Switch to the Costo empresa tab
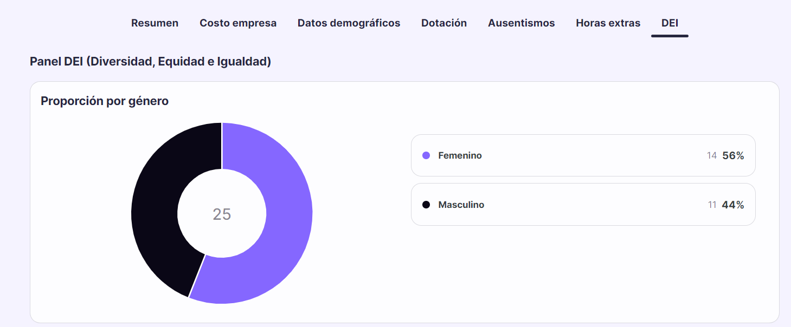The height and width of the screenshot is (327, 791). pos(238,23)
